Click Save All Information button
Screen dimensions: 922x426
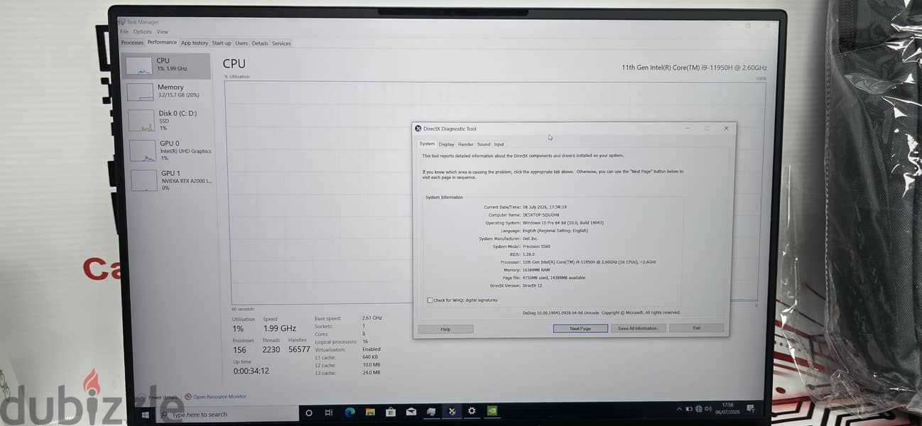tap(637, 328)
